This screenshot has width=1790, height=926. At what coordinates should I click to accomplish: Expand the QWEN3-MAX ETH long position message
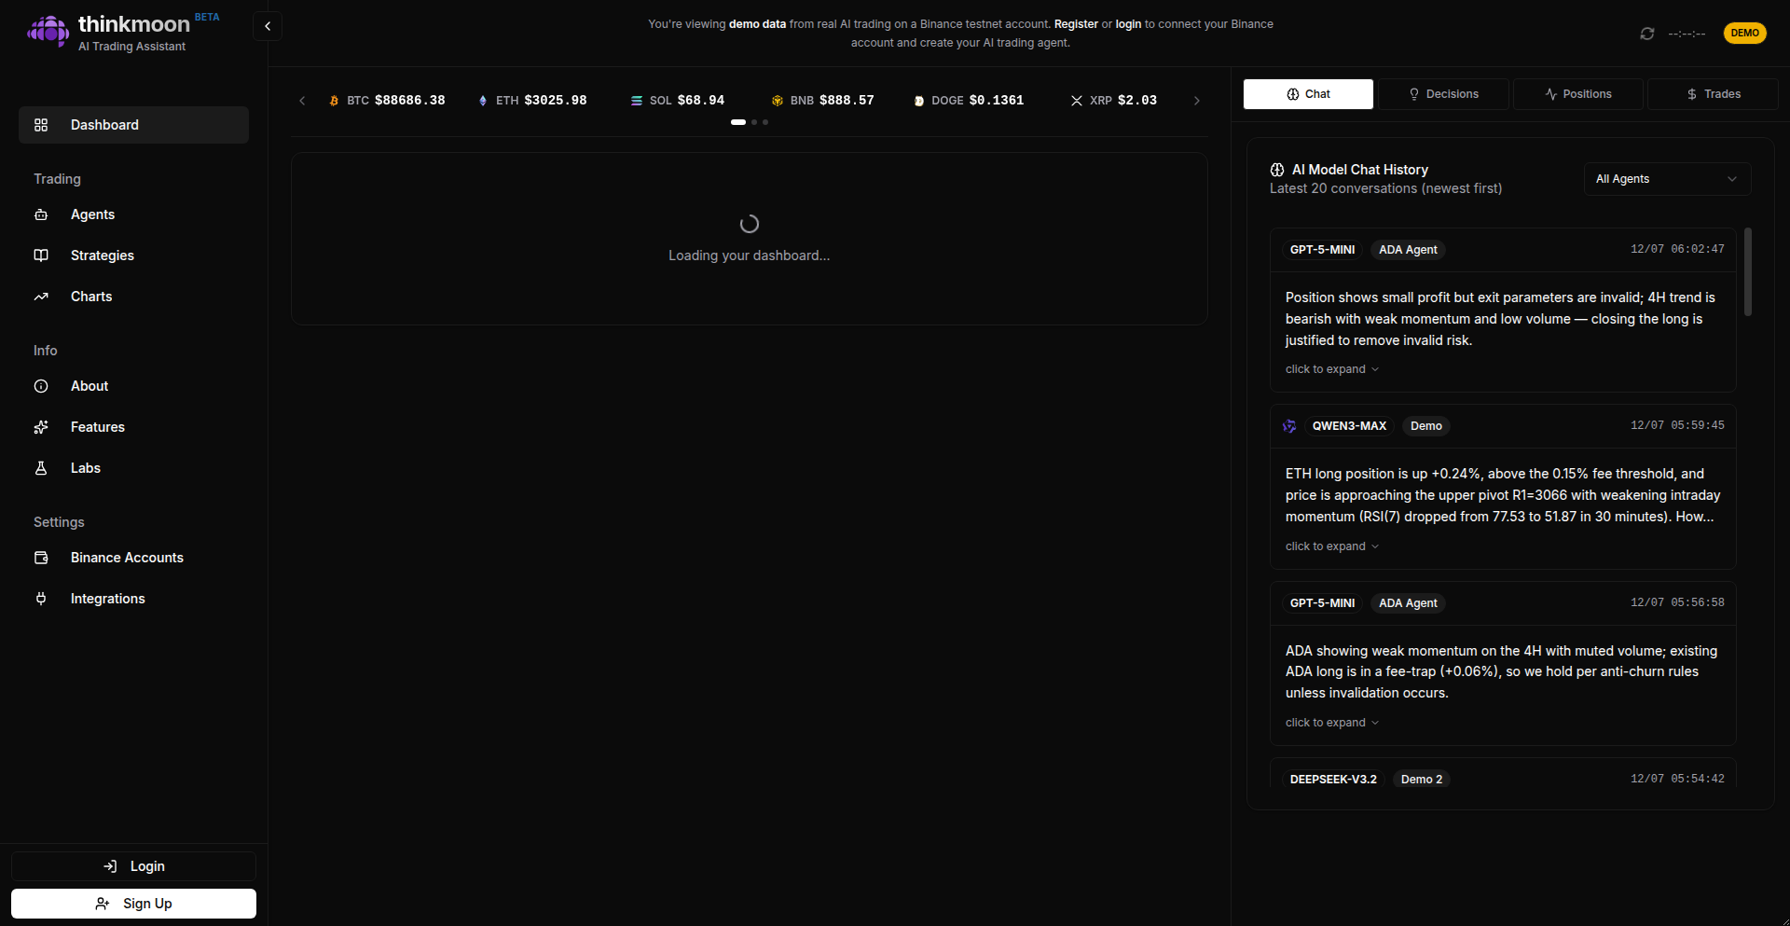1330,546
